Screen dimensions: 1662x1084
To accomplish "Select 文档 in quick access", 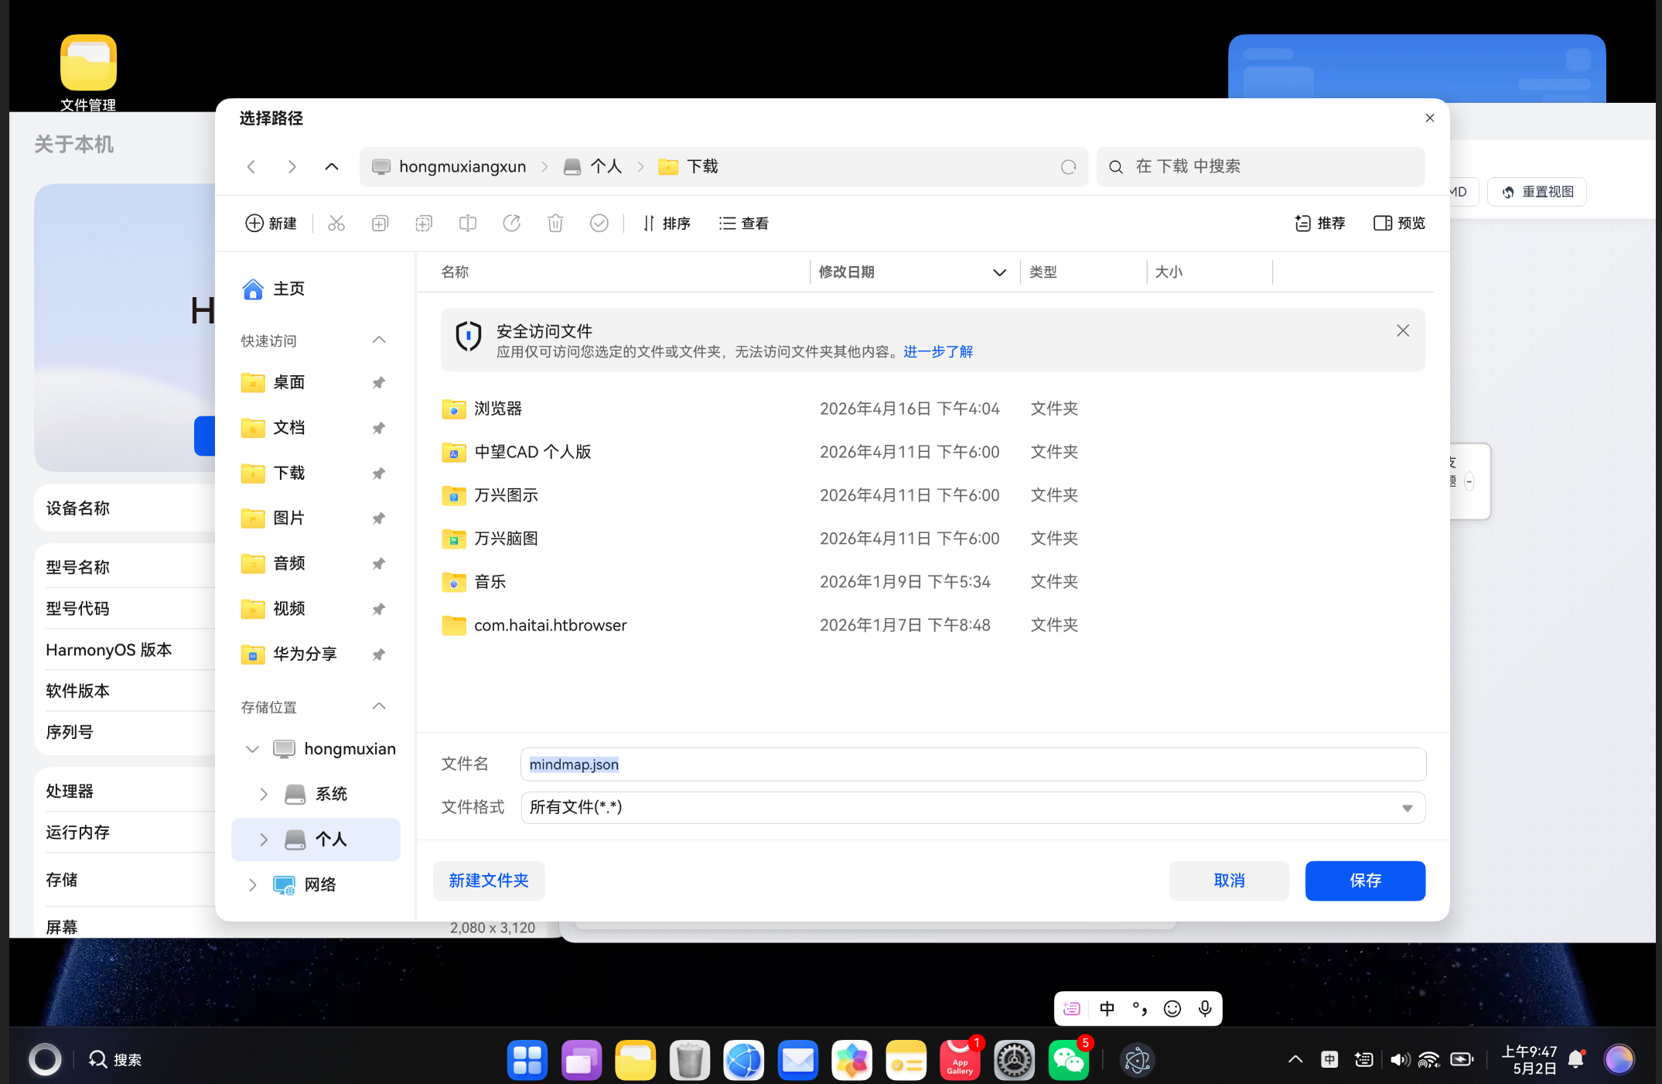I will point(288,428).
